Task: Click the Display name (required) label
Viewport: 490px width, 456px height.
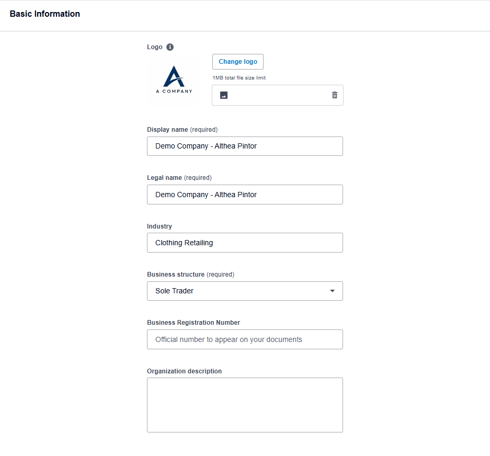Action: 182,129
